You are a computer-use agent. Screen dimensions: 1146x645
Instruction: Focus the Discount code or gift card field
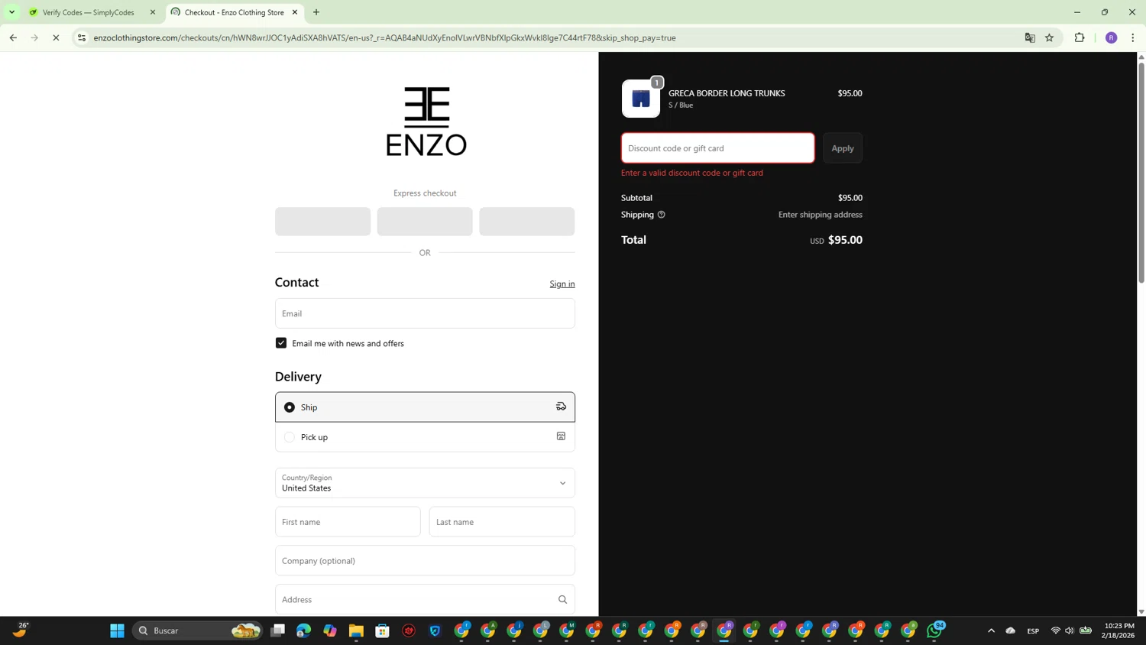718,148
